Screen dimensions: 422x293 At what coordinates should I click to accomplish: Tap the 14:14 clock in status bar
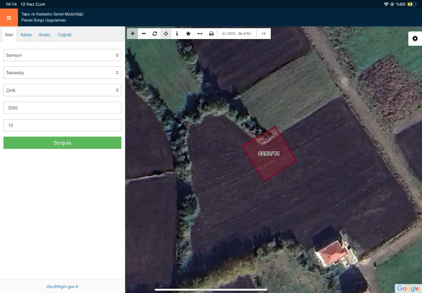point(11,4)
